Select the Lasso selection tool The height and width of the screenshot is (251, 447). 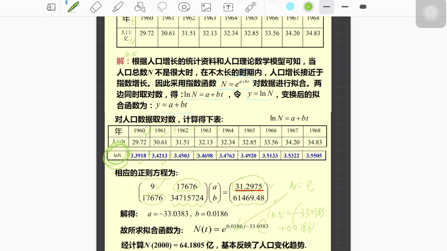[x=162, y=7]
